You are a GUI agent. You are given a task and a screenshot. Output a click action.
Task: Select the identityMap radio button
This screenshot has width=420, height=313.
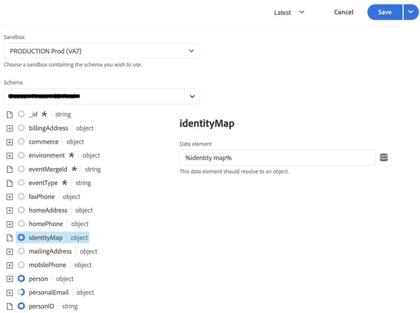21,237
